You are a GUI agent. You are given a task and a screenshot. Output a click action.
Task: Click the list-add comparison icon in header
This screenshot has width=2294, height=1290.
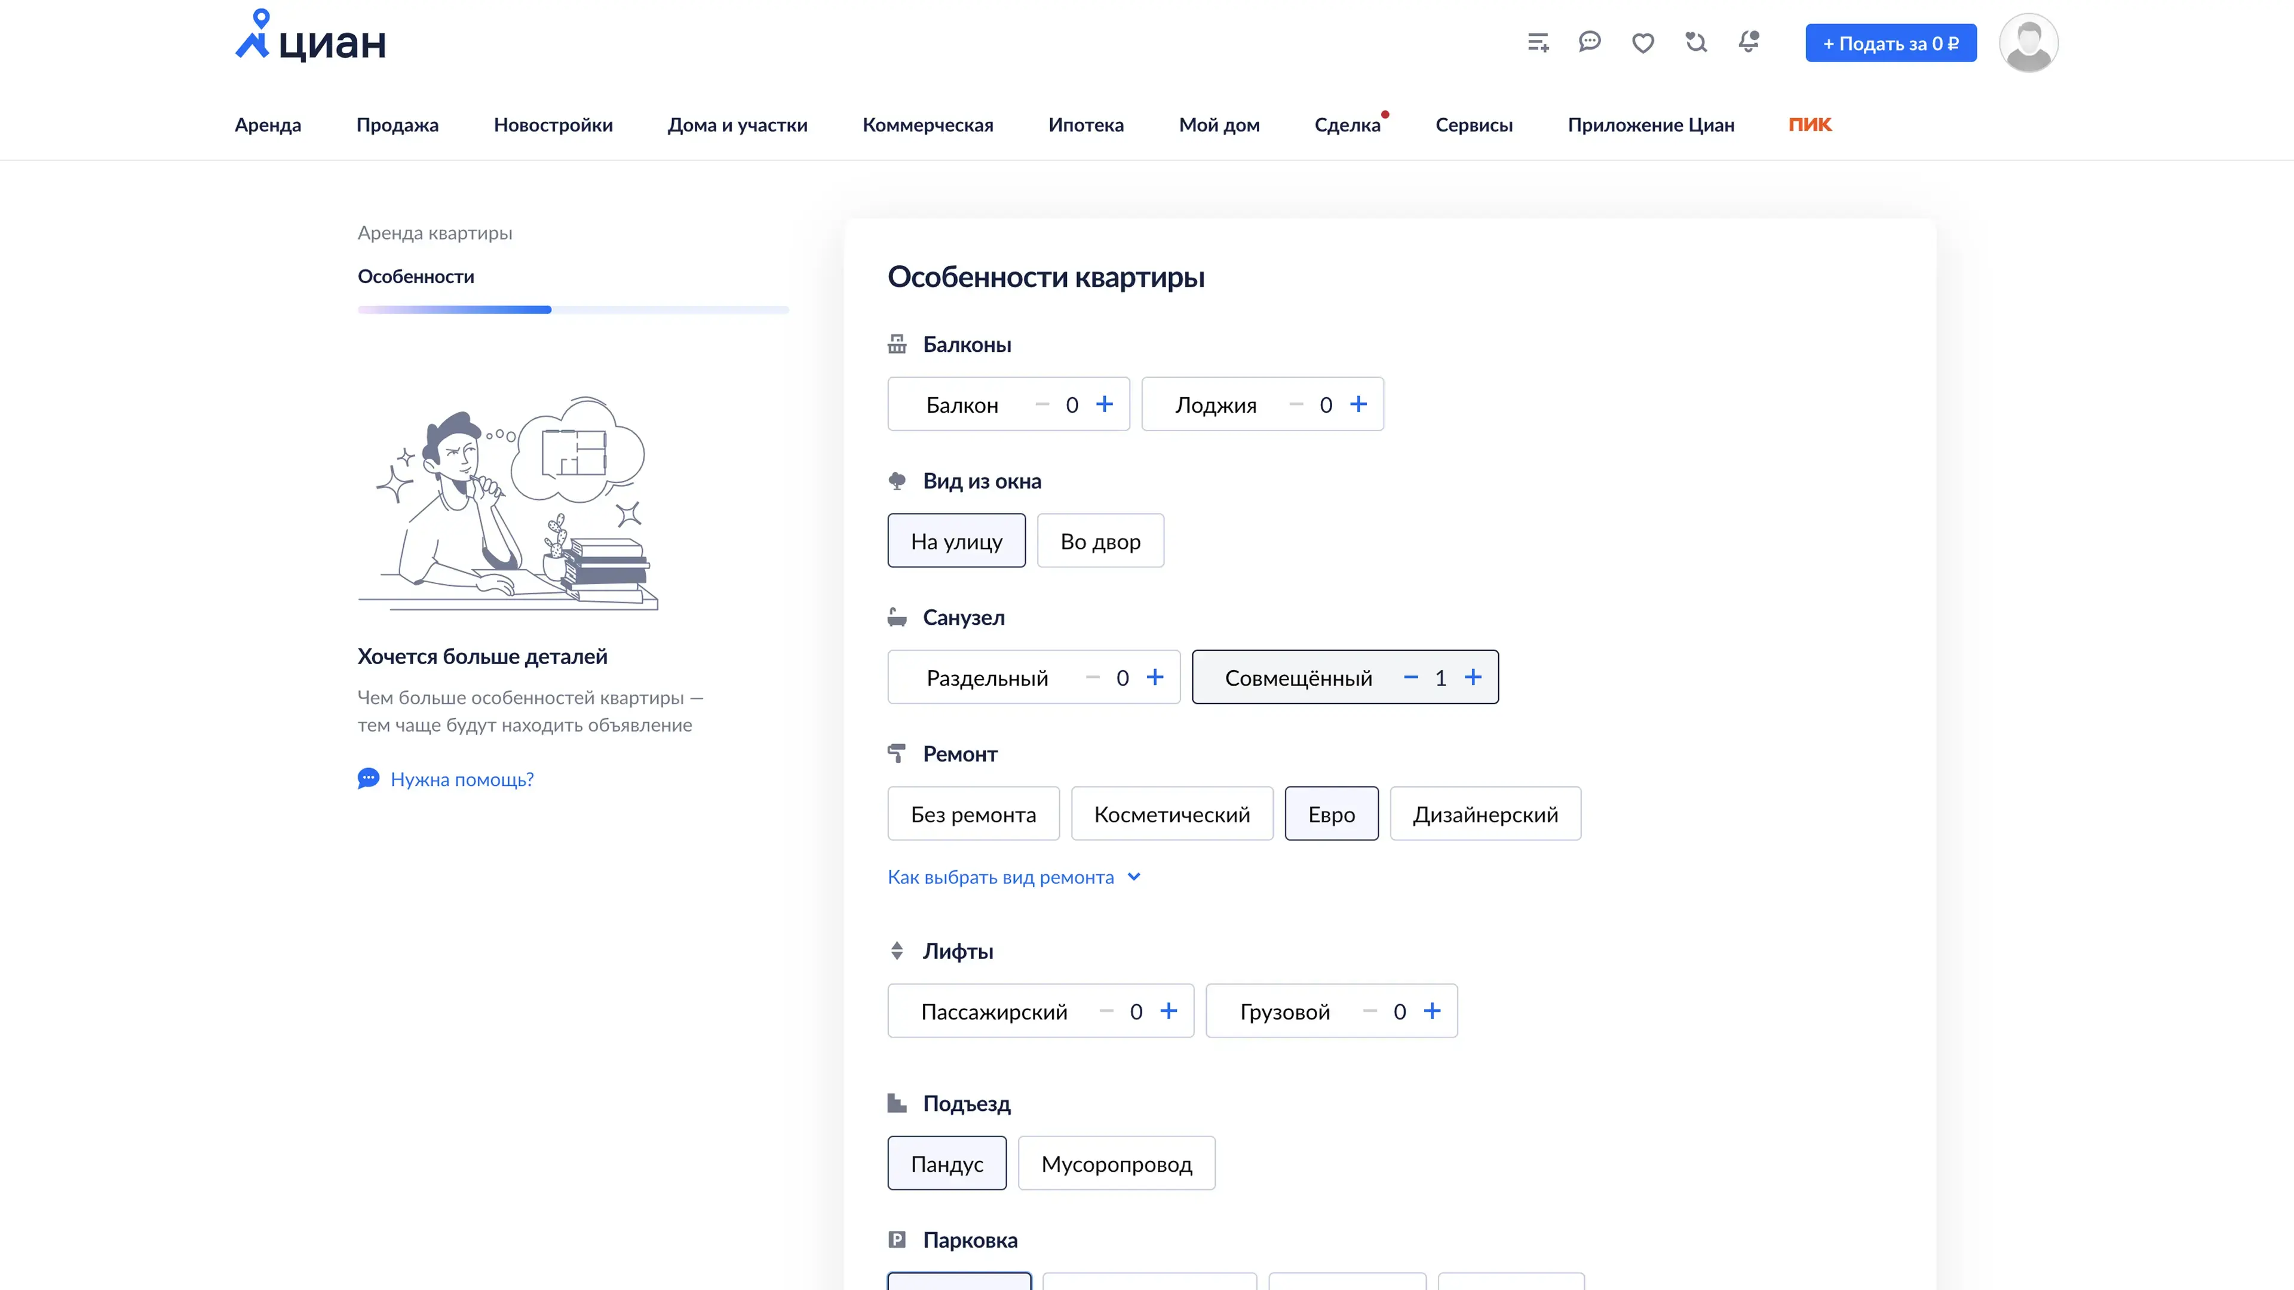click(1538, 43)
